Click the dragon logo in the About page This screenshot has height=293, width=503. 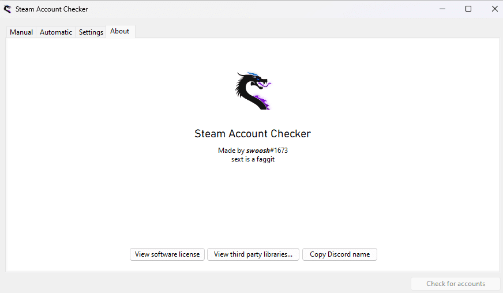pos(253,91)
